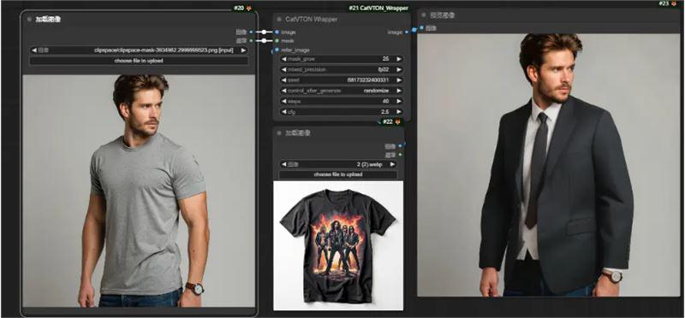Click the fox badge beside #22

(397, 122)
